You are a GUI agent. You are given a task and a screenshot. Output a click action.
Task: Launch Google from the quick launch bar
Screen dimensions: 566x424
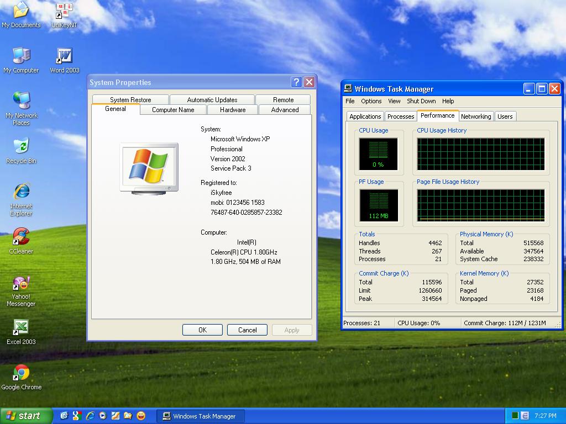point(76,416)
